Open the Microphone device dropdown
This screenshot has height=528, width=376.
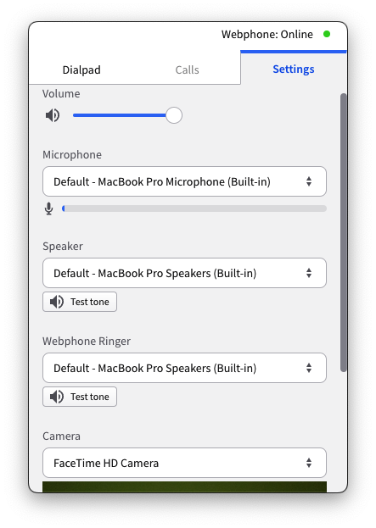(x=184, y=181)
